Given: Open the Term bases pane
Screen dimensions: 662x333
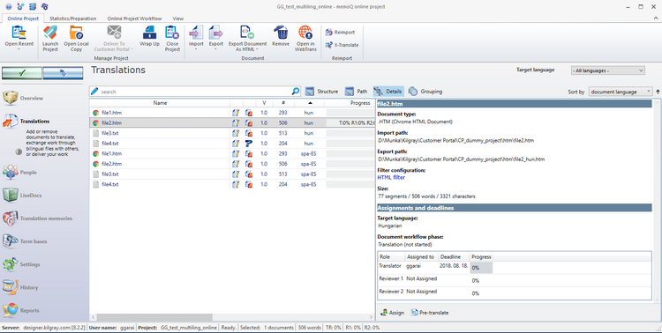Looking at the screenshot, I should [25, 241].
